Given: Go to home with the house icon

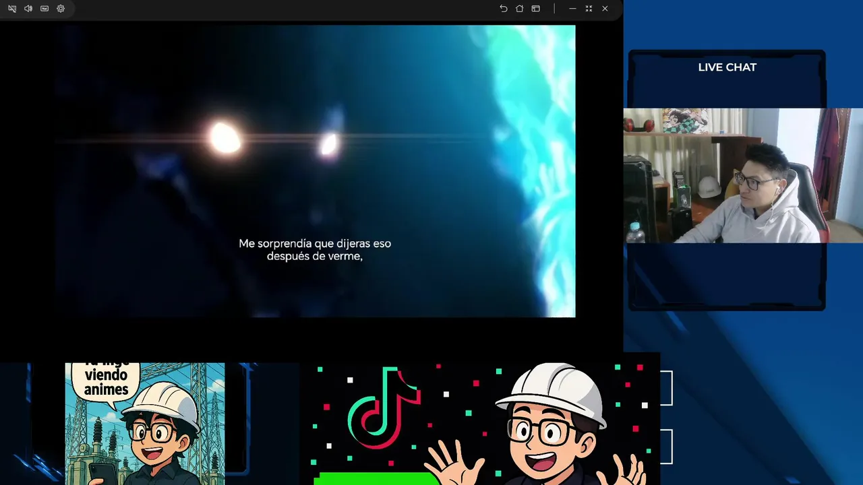Looking at the screenshot, I should (x=519, y=9).
